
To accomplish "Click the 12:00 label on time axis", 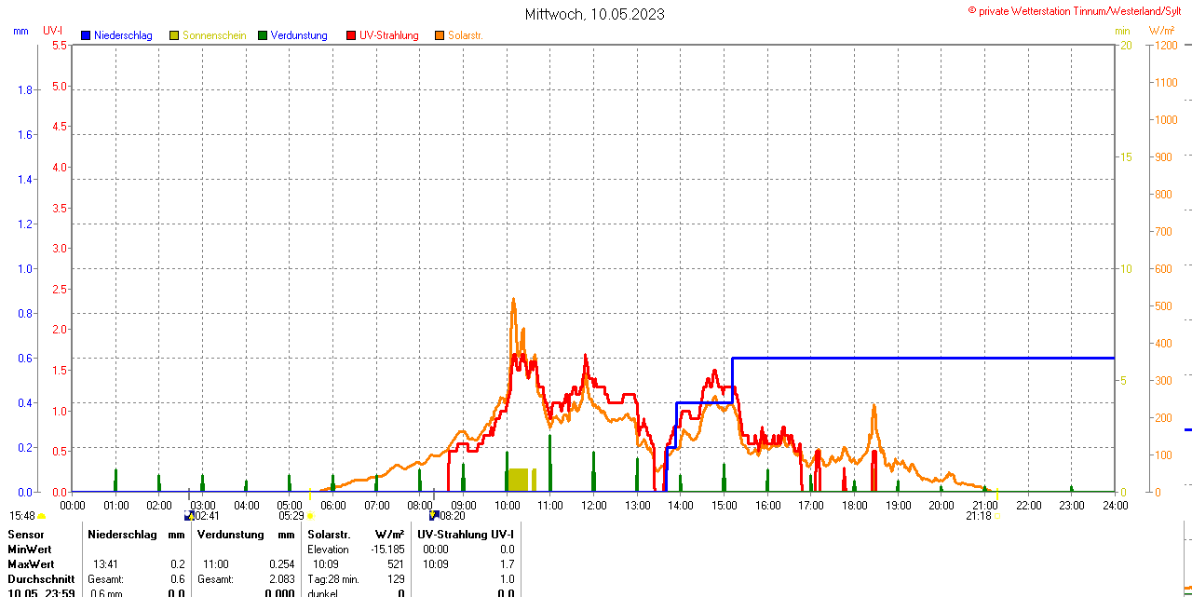I will [594, 505].
